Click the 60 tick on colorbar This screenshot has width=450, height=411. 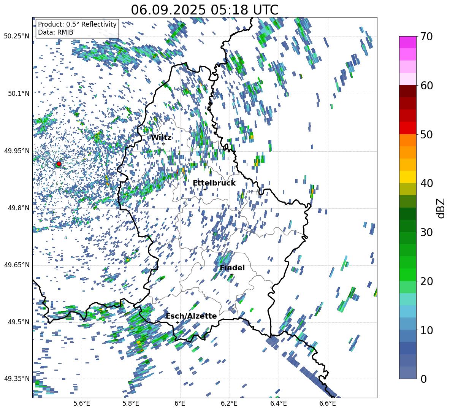click(x=426, y=86)
